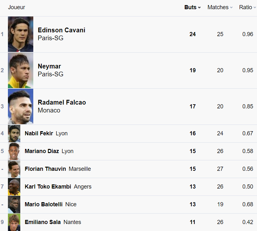Select the Mario Balotelli name link
This screenshot has height=231, width=257.
[44, 204]
